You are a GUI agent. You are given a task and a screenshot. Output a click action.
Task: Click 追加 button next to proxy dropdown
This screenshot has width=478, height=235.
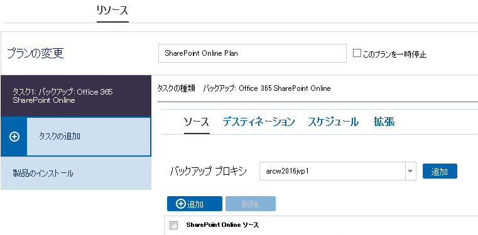click(x=440, y=171)
